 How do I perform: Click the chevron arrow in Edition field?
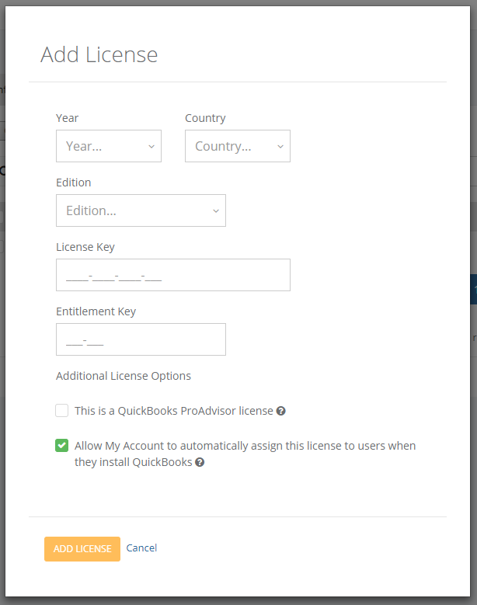215,210
